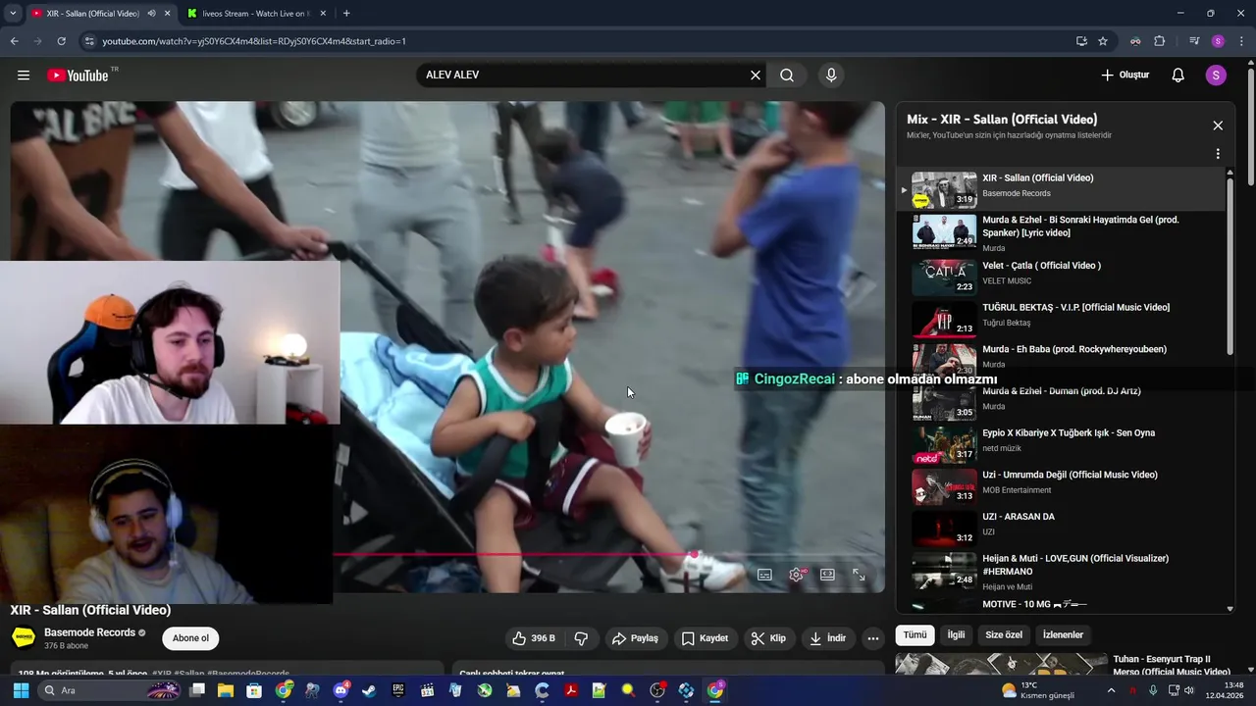
Task: Dislike the video with thumbs down
Action: 581,638
